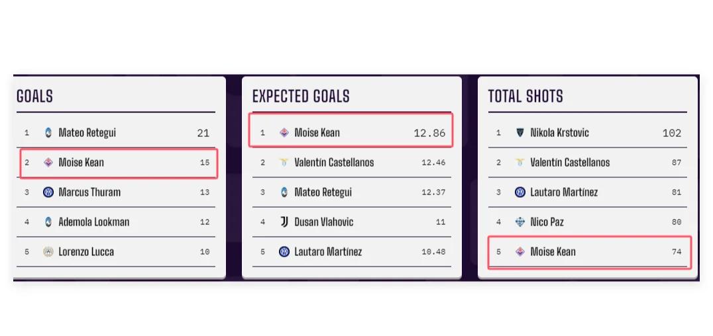
Task: Open Marcus Thuram's player link
Action: click(x=89, y=192)
